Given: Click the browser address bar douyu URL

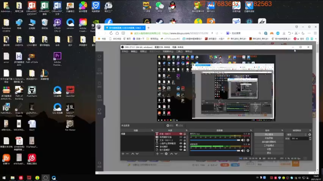Looking at the screenshot, I should pos(185,33).
